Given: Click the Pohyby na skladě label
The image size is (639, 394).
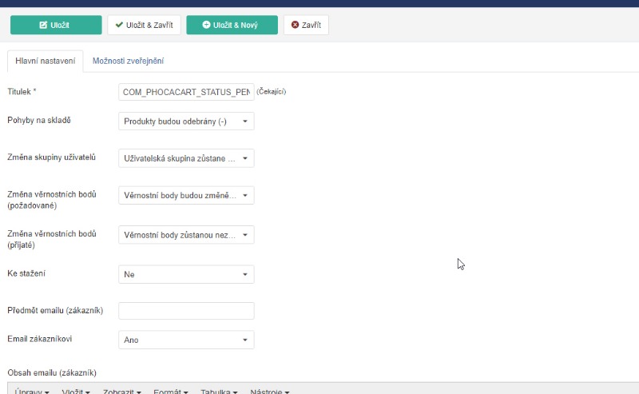Looking at the screenshot, I should click(39, 121).
